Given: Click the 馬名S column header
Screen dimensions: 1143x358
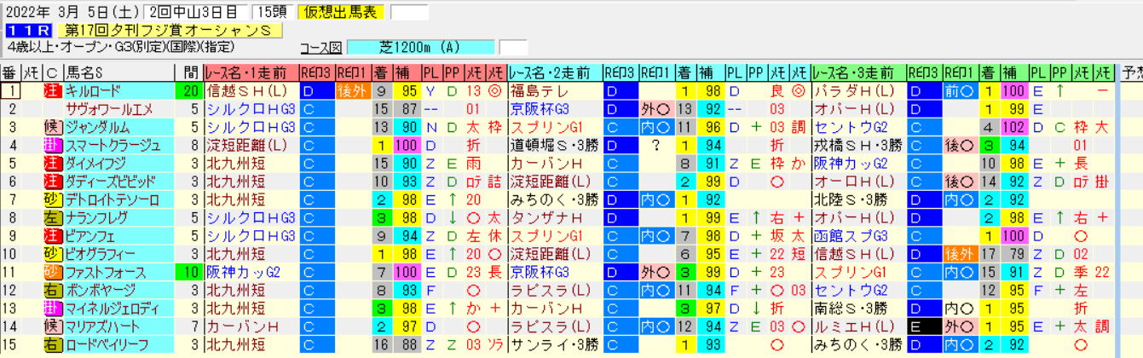Looking at the screenshot, I should [x=118, y=72].
